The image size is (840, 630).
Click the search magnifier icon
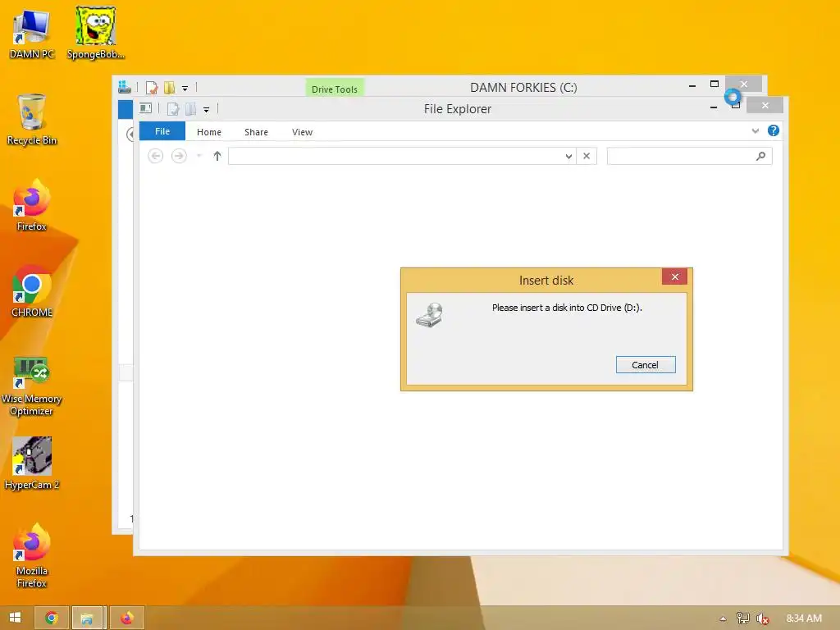click(760, 156)
